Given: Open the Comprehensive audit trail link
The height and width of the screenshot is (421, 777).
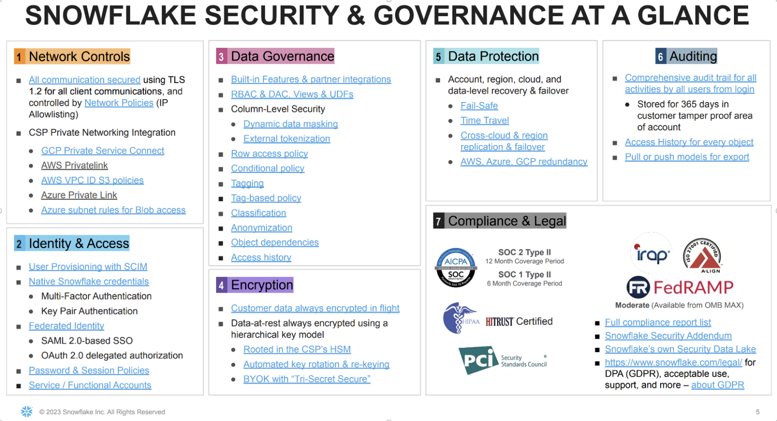Looking at the screenshot, I should 690,83.
